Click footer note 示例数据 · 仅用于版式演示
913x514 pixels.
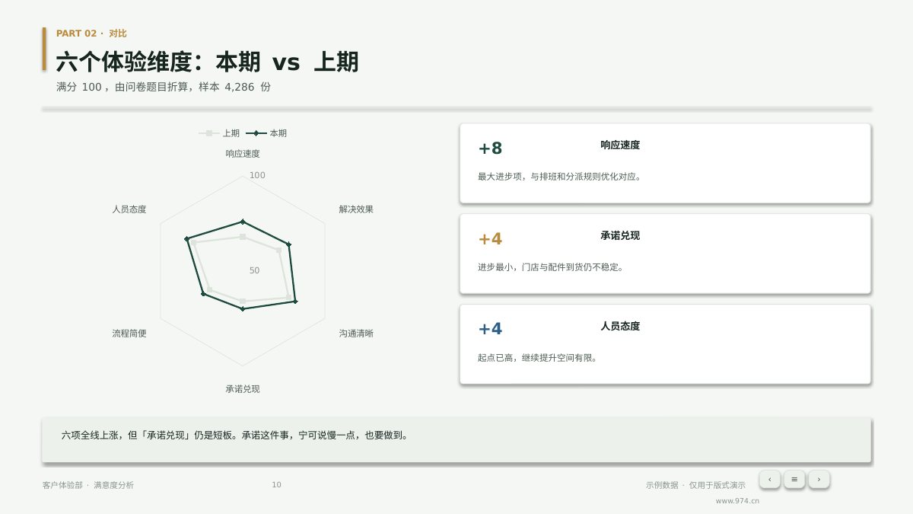(x=695, y=485)
